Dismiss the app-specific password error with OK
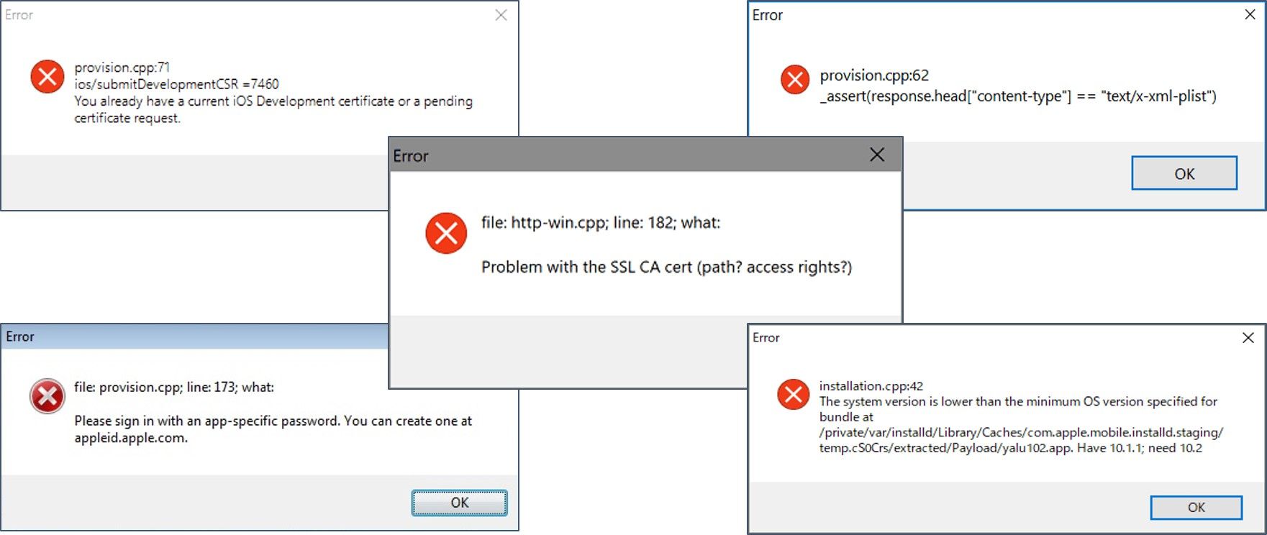Screen dimensions: 1267x535 pos(459,503)
